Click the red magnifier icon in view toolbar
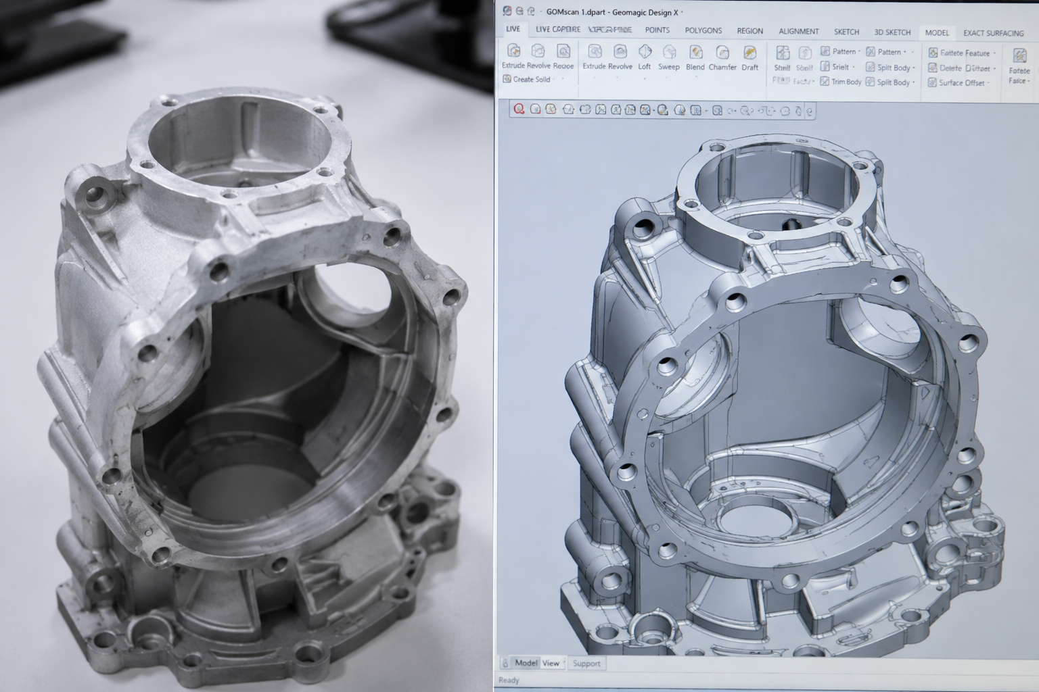The height and width of the screenshot is (692, 1039). pyautogui.click(x=519, y=109)
